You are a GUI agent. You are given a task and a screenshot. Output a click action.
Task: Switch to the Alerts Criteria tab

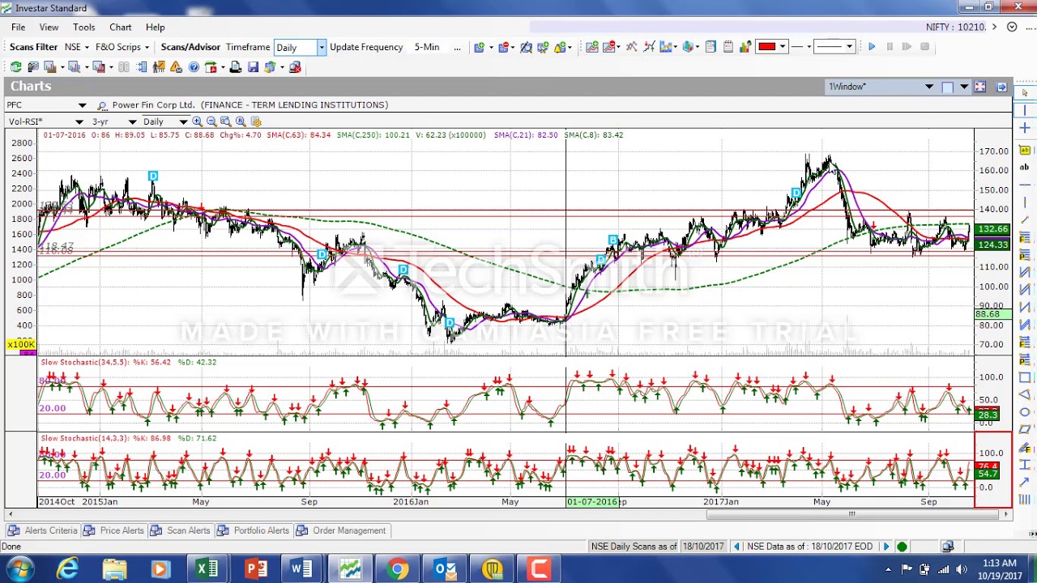point(43,530)
